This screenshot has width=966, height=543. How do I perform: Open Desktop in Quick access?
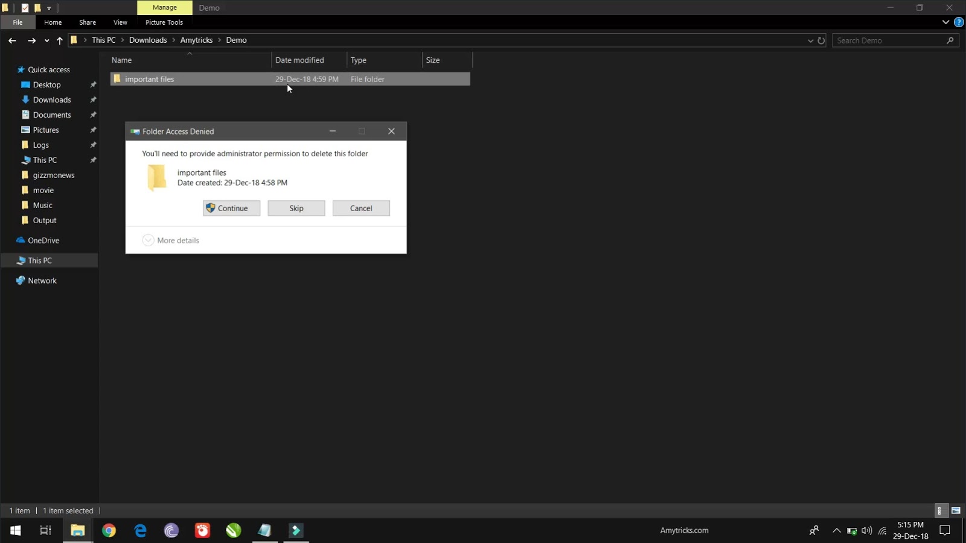[x=46, y=84]
